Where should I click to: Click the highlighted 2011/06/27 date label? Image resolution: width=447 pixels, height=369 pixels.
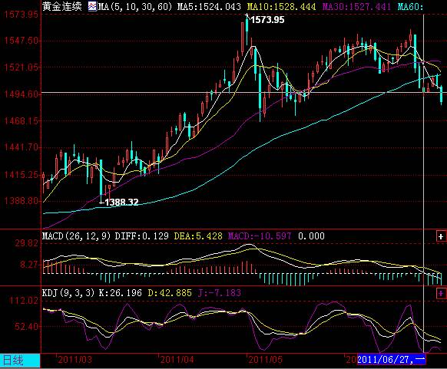point(391,359)
